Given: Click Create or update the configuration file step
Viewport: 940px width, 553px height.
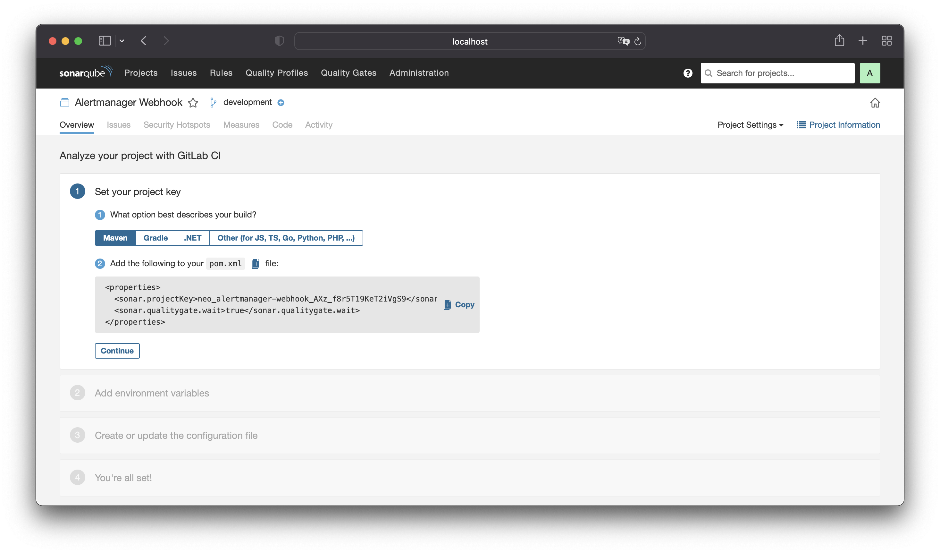Looking at the screenshot, I should point(470,436).
